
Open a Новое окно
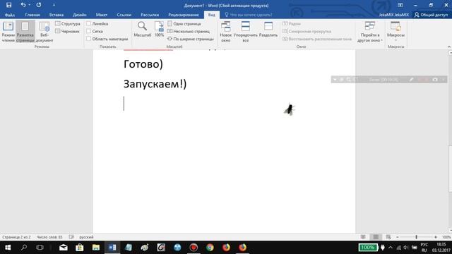(x=226, y=32)
